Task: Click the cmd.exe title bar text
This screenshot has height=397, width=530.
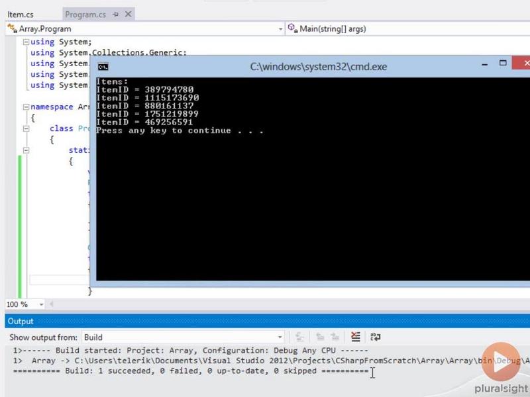Action: click(319, 67)
